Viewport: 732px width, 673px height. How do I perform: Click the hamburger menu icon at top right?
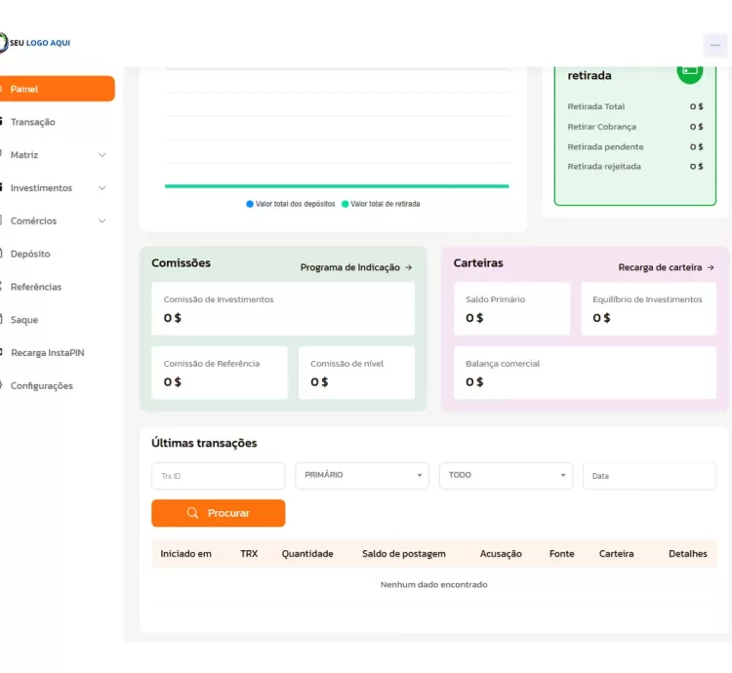[715, 45]
